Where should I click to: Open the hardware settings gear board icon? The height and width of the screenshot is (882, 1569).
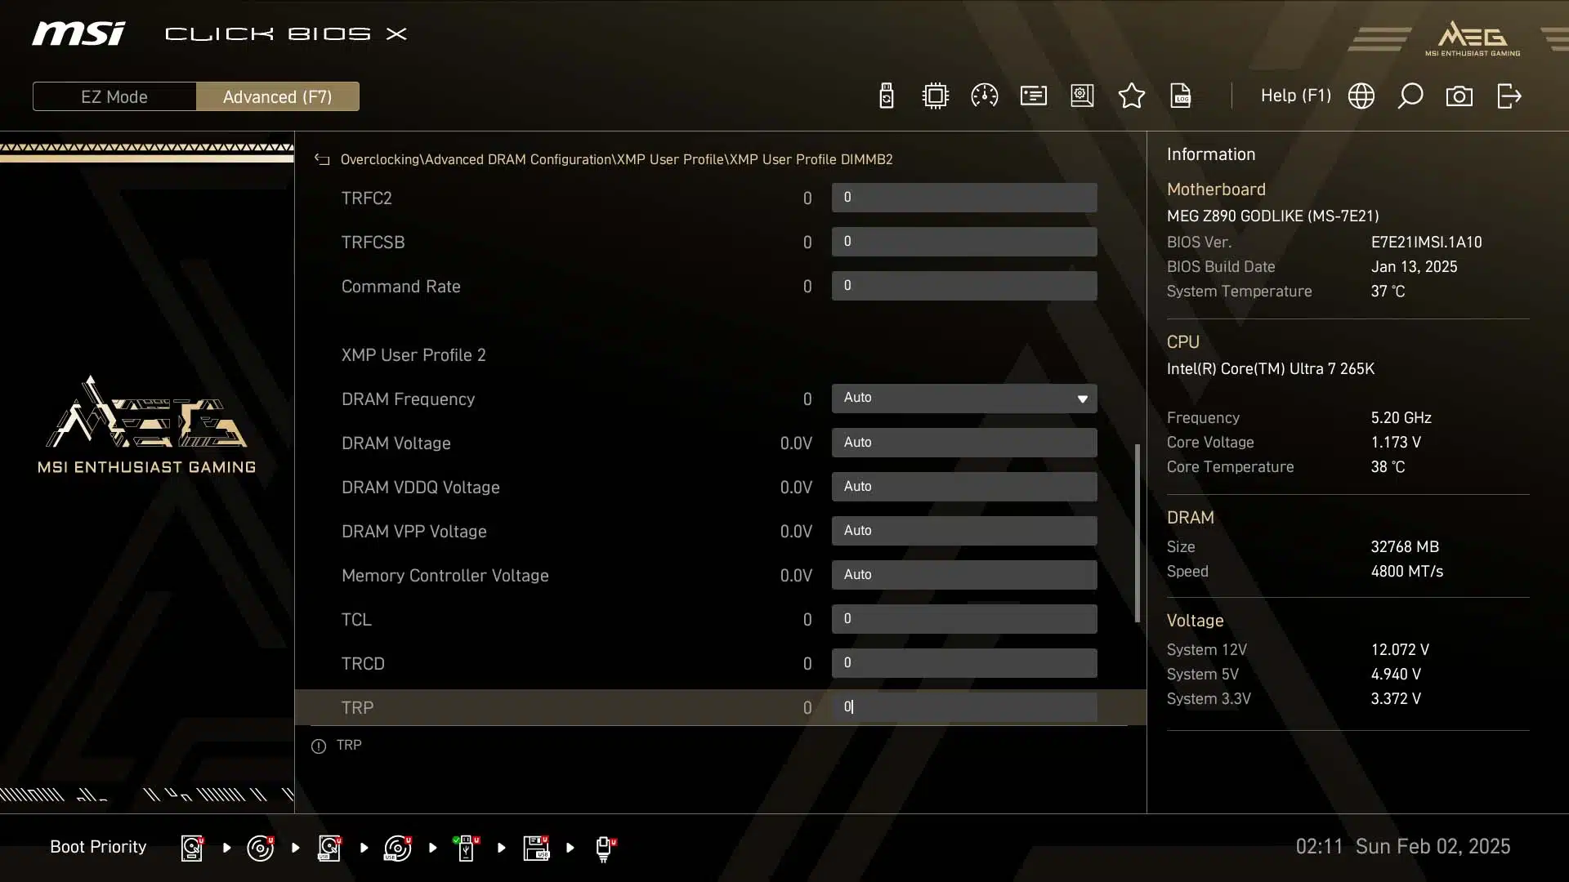(1082, 96)
